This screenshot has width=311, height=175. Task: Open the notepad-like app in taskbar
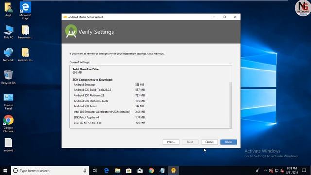162,171
